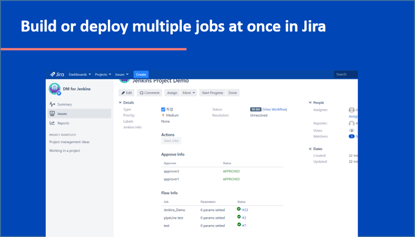This screenshot has height=237, width=415.
Task: Click the Jira logo in the top bar
Action: coord(57,75)
